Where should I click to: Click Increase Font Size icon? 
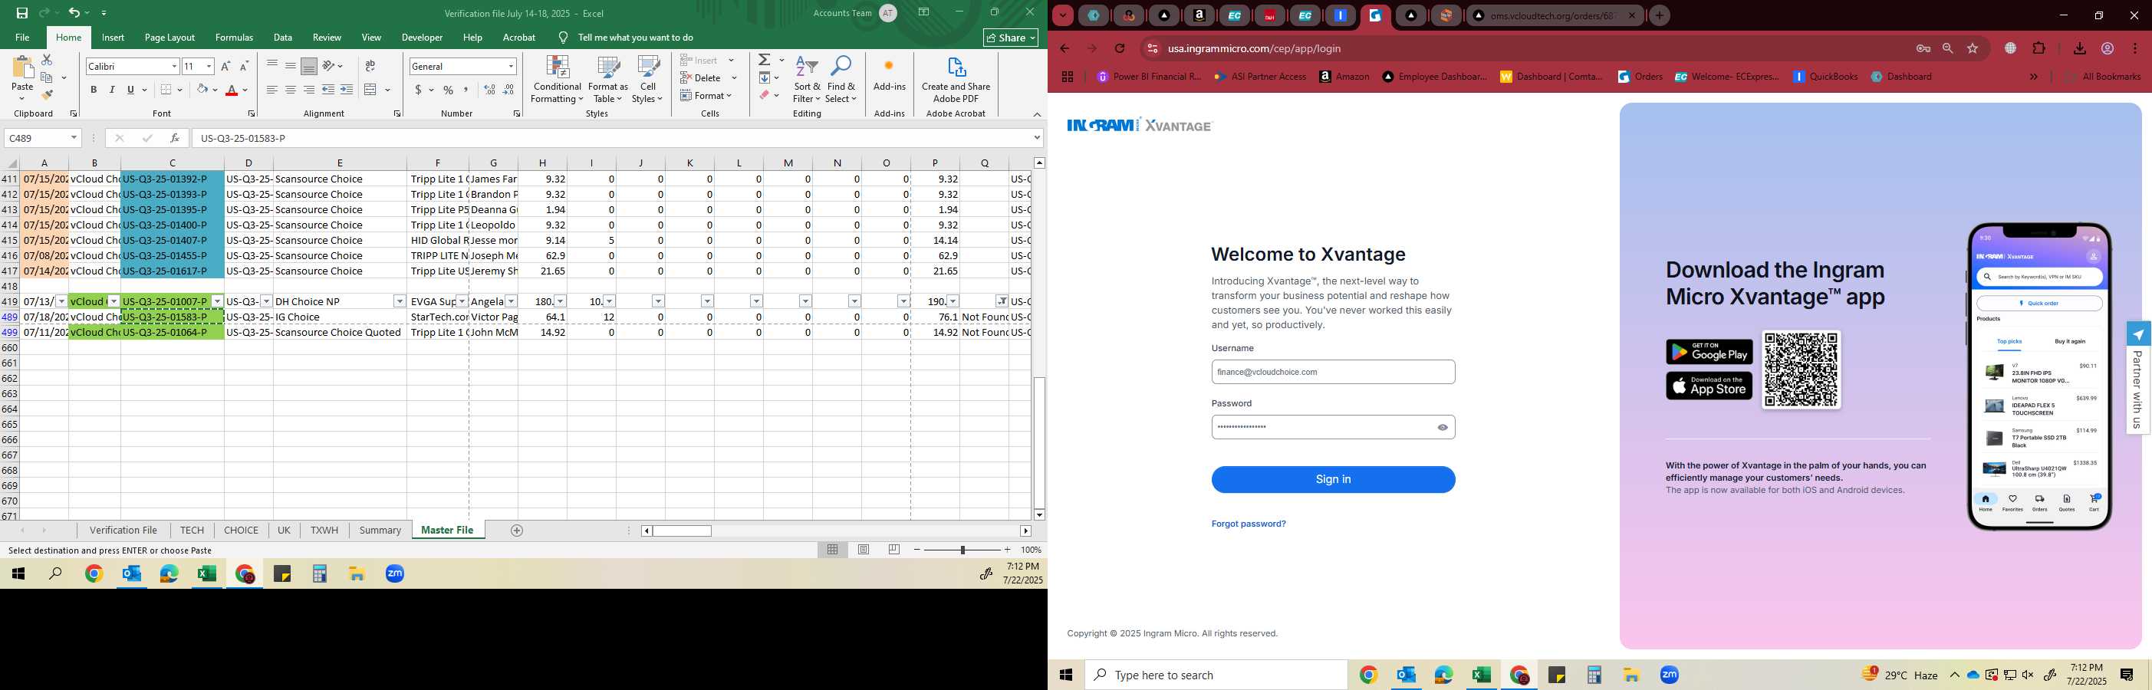coord(225,66)
